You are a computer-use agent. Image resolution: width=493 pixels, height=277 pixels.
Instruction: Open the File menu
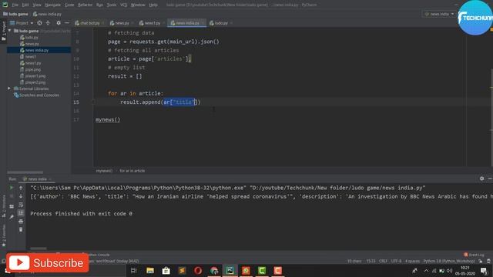(15, 5)
